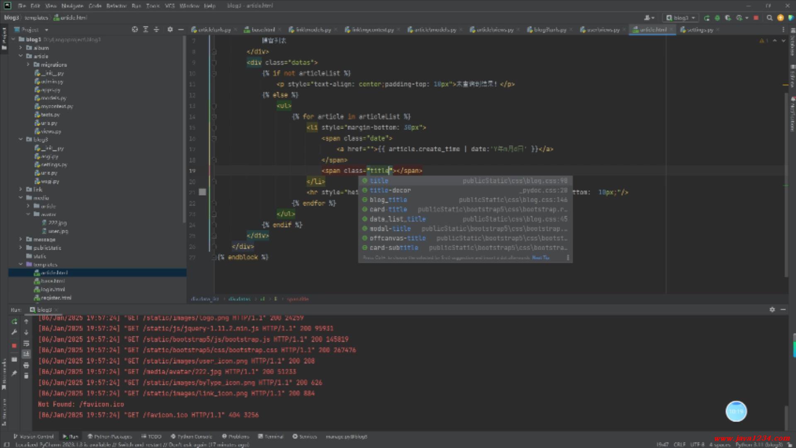Viewport: 796px width, 448px height.
Task: Open Run panel settings gear icon
Action: 772,309
